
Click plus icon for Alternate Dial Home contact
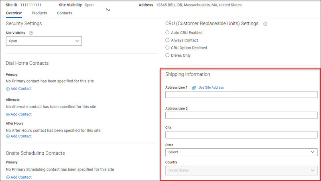8,114
